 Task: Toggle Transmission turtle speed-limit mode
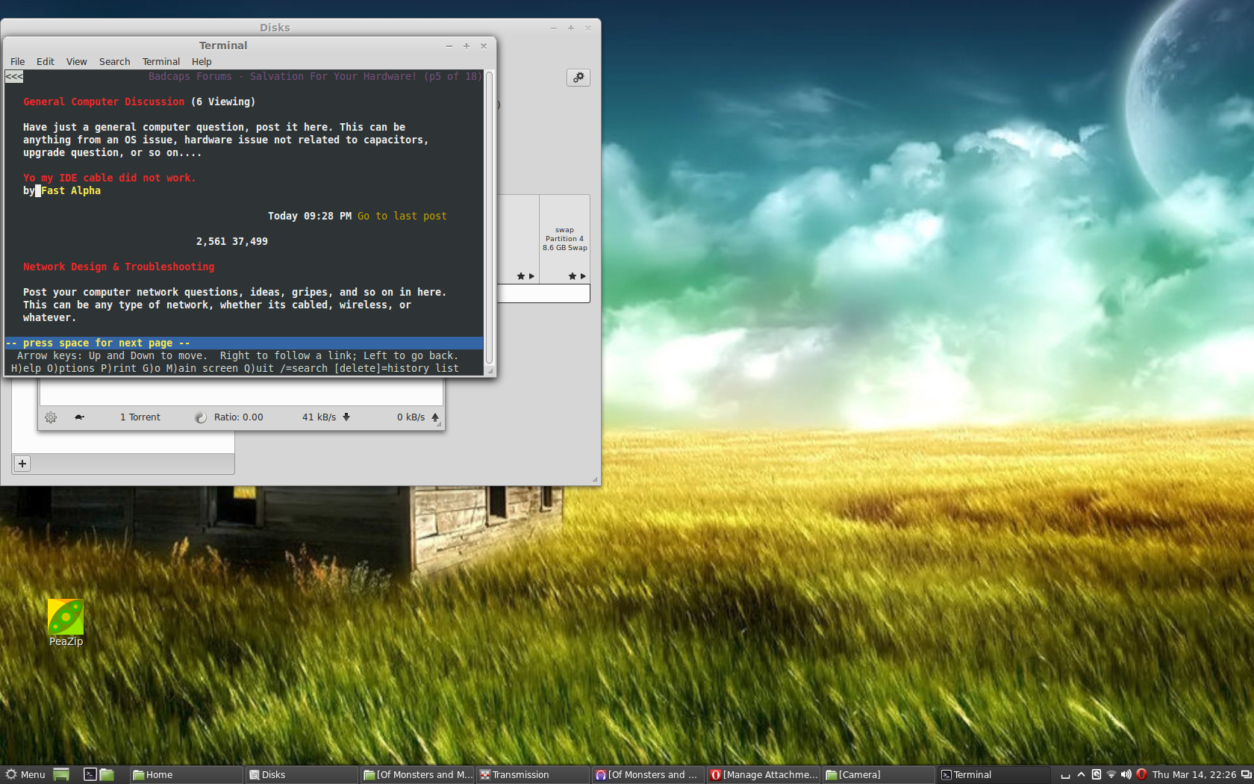pos(79,417)
